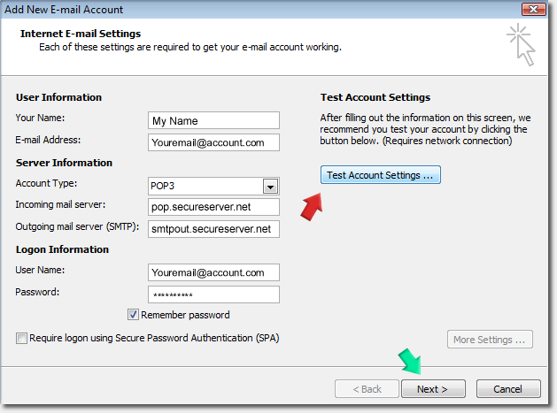Select the Incoming mail server field
557x413 pixels.
click(213, 208)
